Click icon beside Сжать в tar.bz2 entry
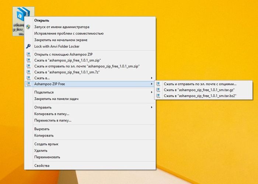This screenshot has height=184, width=258. click(158, 96)
